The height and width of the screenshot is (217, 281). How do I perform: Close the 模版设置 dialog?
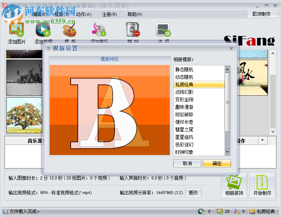231,48
